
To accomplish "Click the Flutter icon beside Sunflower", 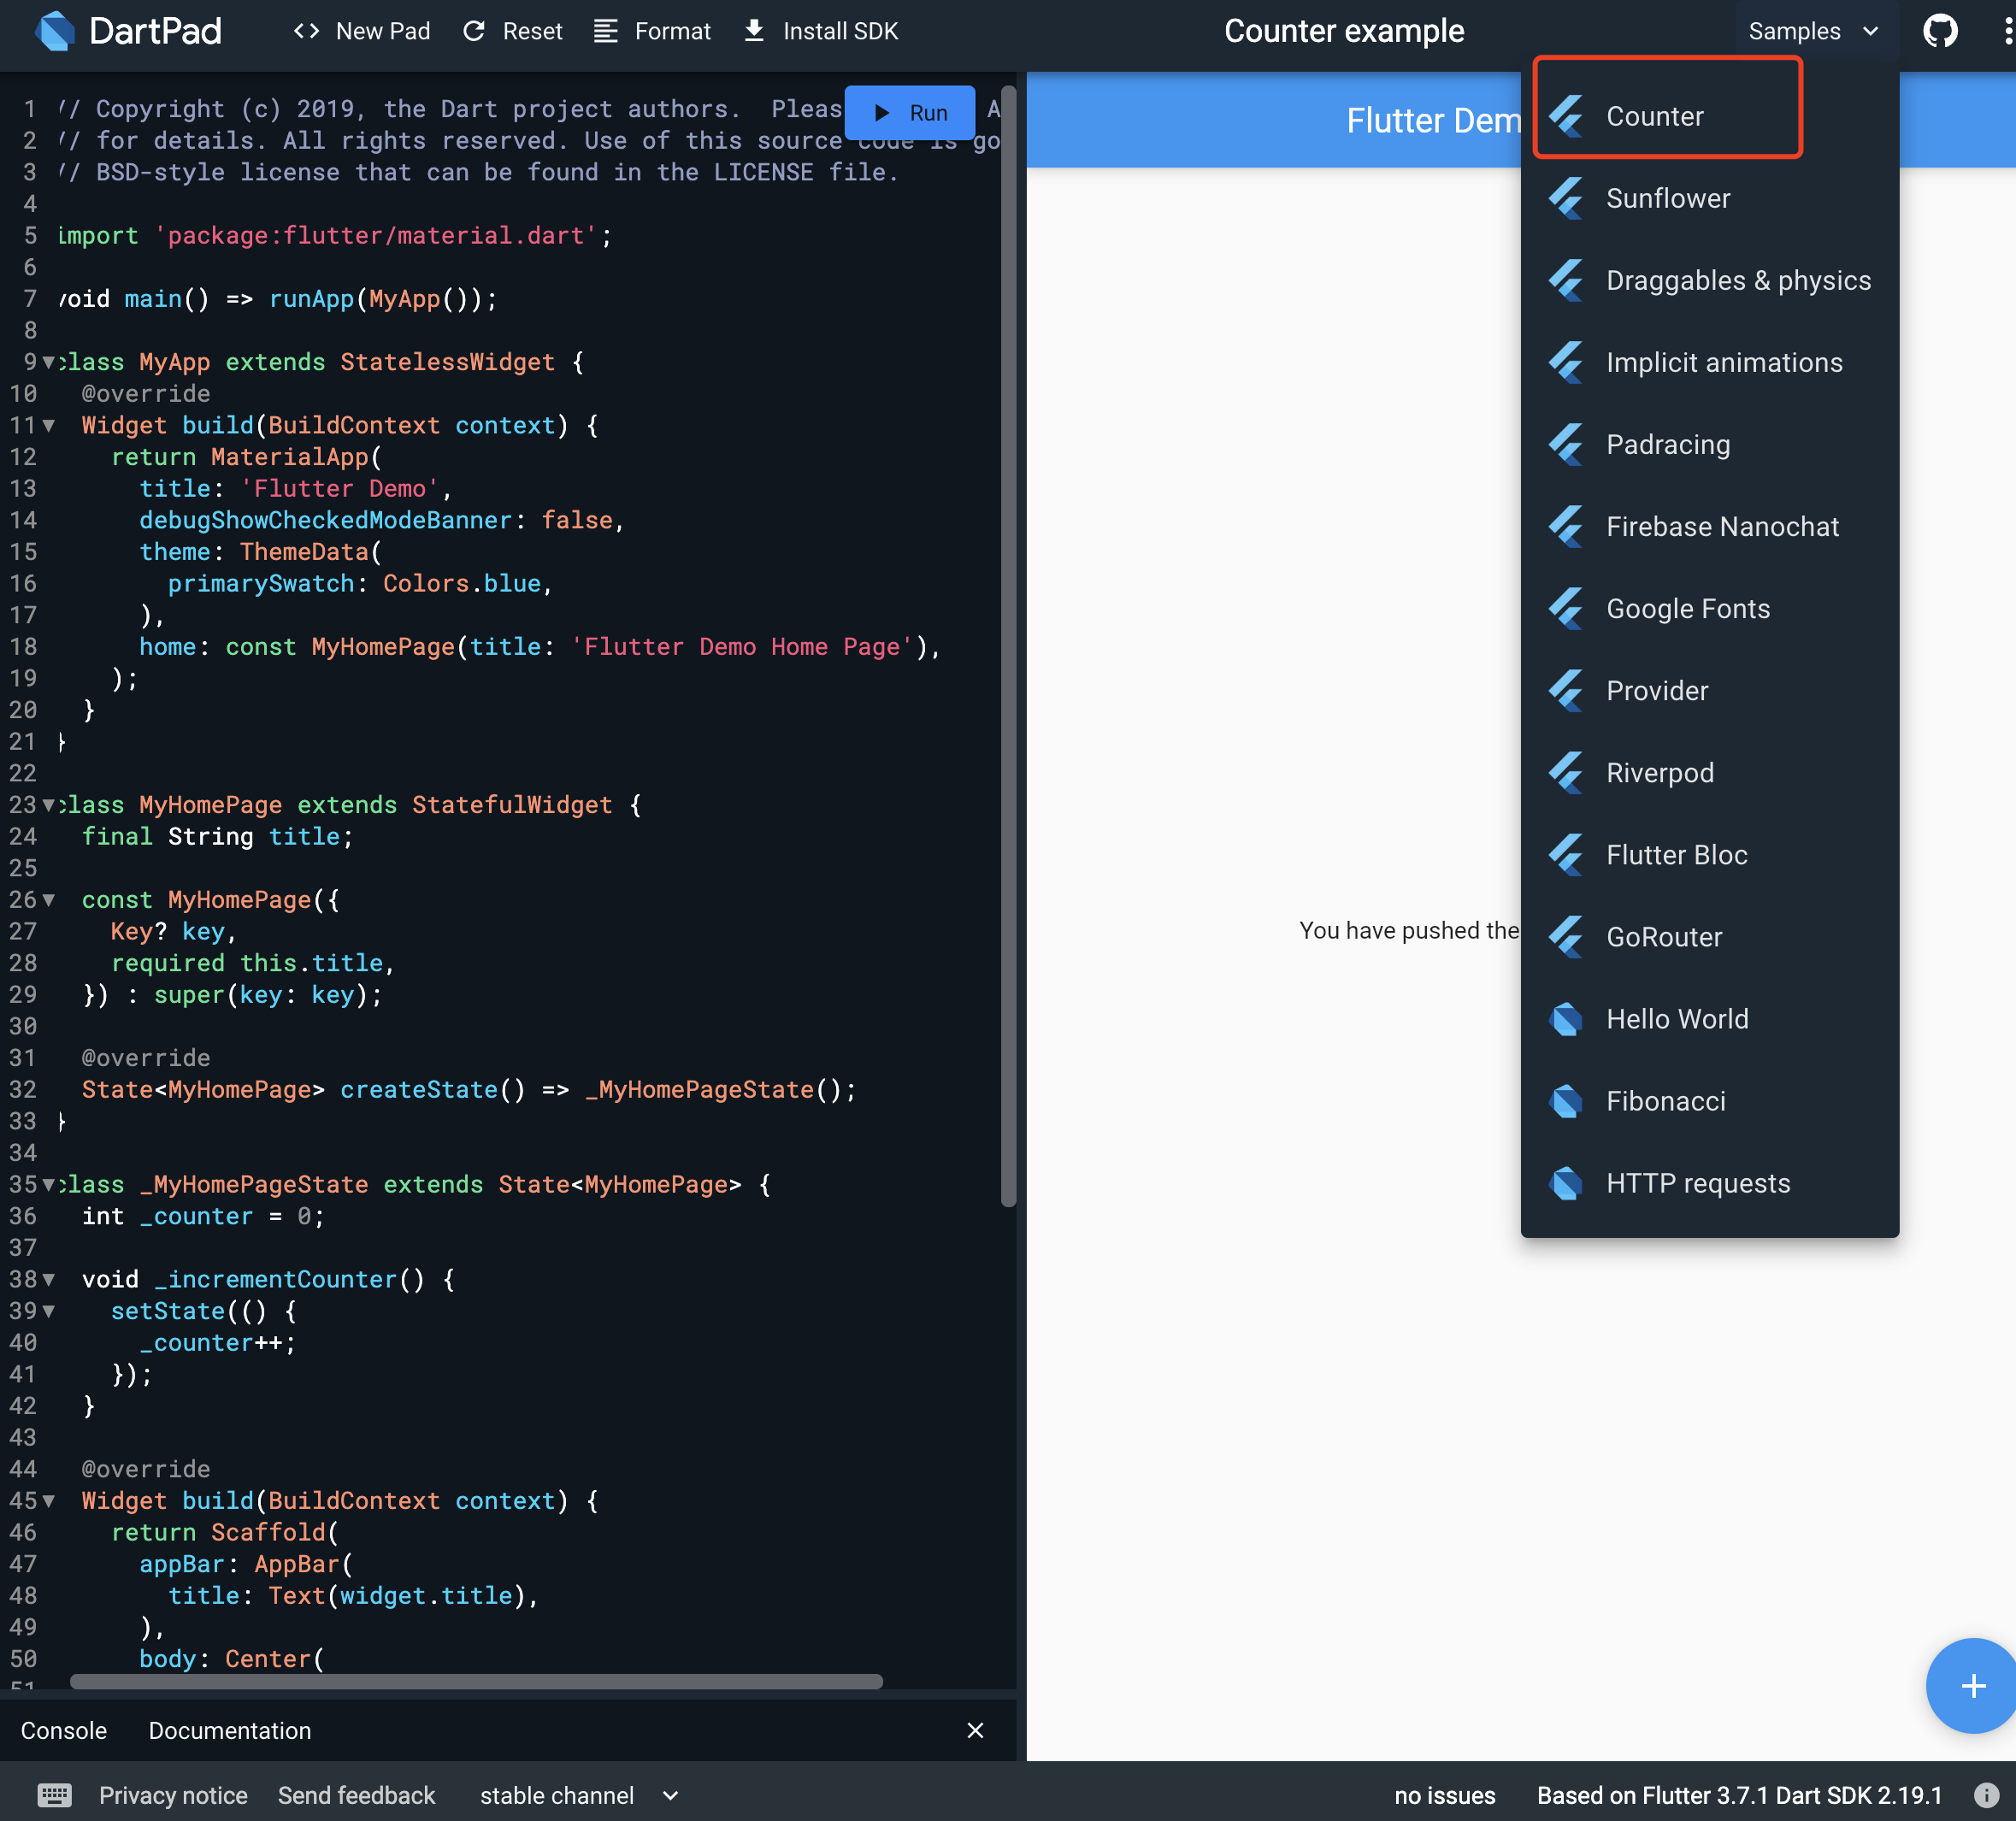I will click(x=1566, y=198).
